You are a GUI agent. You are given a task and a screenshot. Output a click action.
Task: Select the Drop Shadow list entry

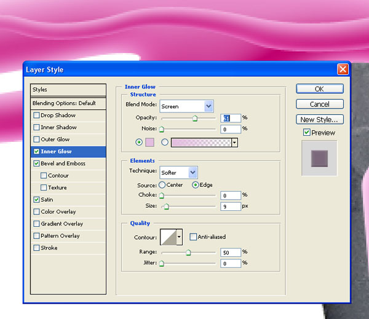68,116
